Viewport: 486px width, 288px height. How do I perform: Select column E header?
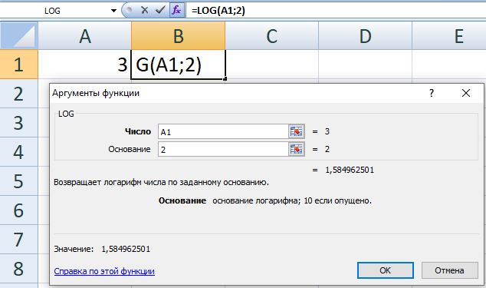449,36
